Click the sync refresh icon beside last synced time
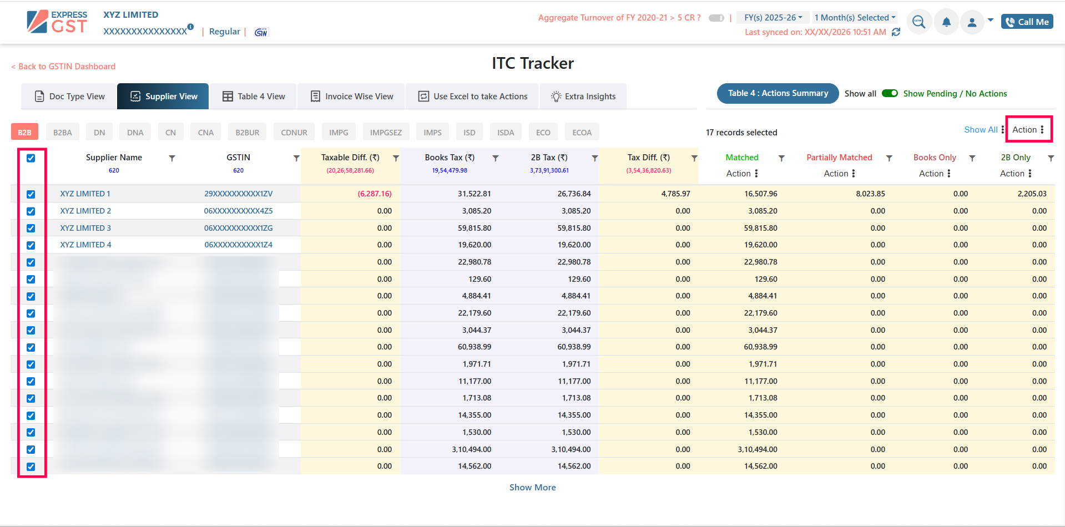Screen dimensions: 1065x527 (896, 32)
